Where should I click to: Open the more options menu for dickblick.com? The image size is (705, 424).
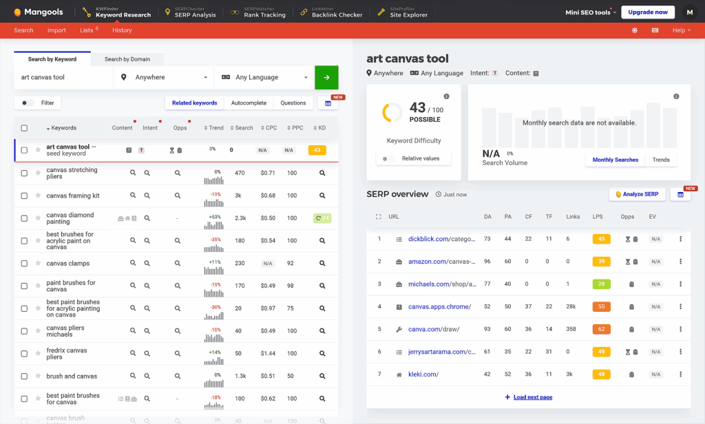coord(681,239)
